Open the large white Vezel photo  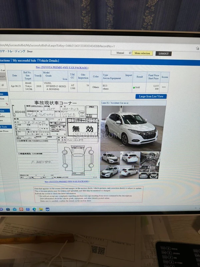click(x=133, y=128)
